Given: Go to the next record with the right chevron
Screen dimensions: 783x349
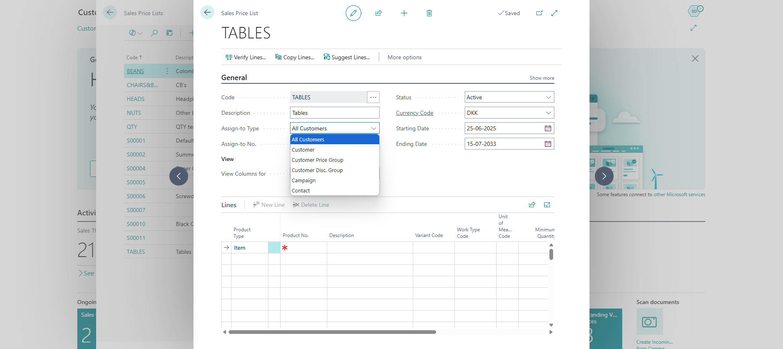Looking at the screenshot, I should click(604, 176).
